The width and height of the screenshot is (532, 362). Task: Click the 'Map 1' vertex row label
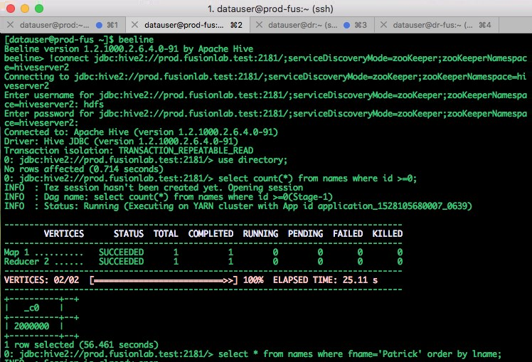tap(16, 252)
